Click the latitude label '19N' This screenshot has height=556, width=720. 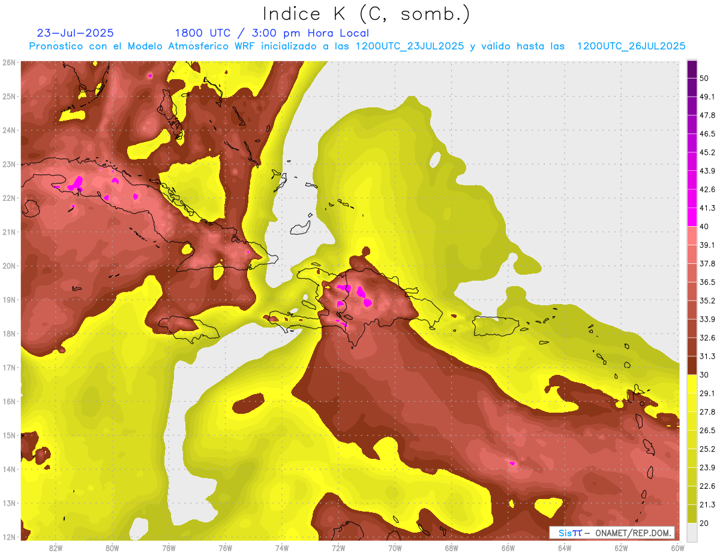(x=8, y=300)
